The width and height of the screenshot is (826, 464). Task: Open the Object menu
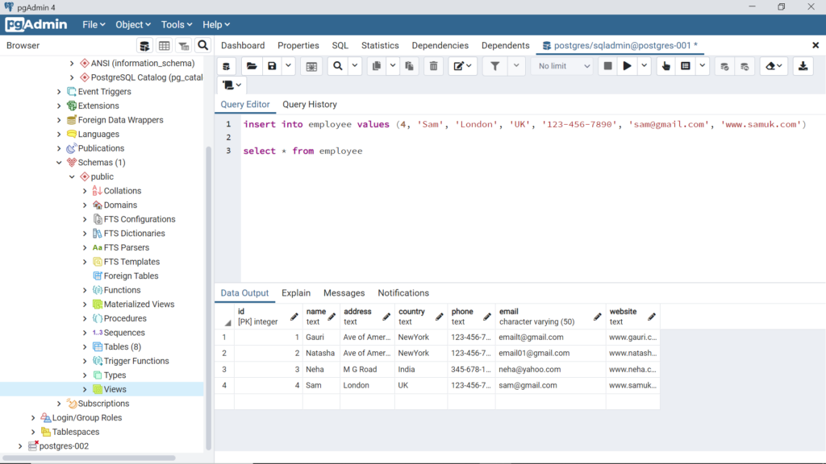coord(133,25)
